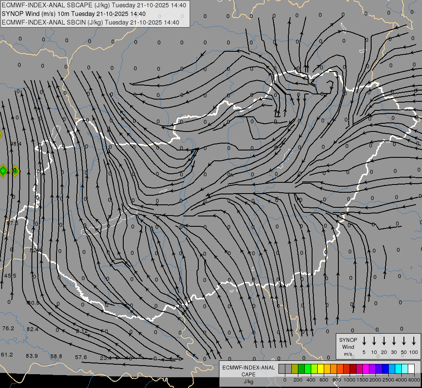Click the 100 label under wind legend arrow

pos(414,352)
